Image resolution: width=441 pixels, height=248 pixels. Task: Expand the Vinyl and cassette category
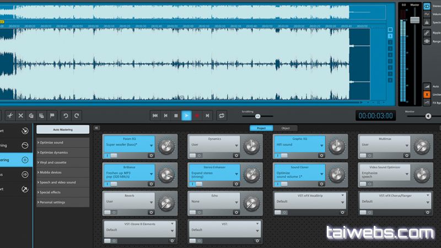[62, 162]
